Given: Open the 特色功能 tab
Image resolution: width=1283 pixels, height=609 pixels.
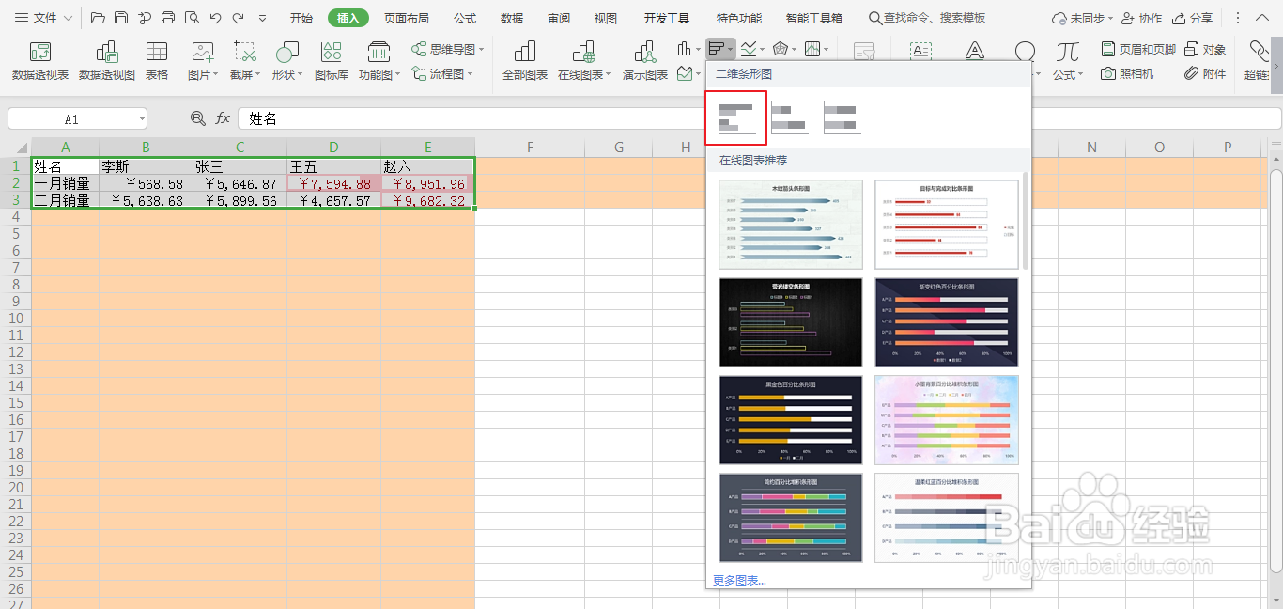Looking at the screenshot, I should pos(739,18).
